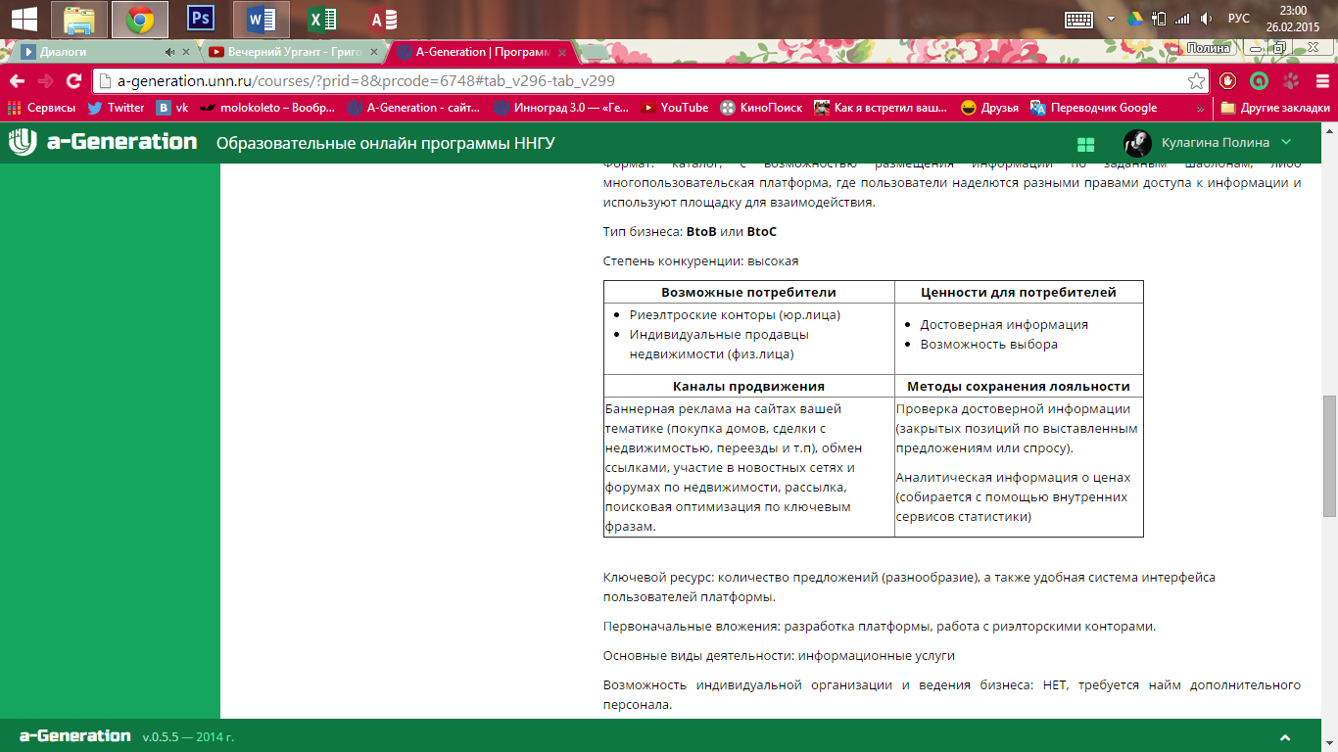Open the КиноПоиск bookmark

pyautogui.click(x=761, y=108)
